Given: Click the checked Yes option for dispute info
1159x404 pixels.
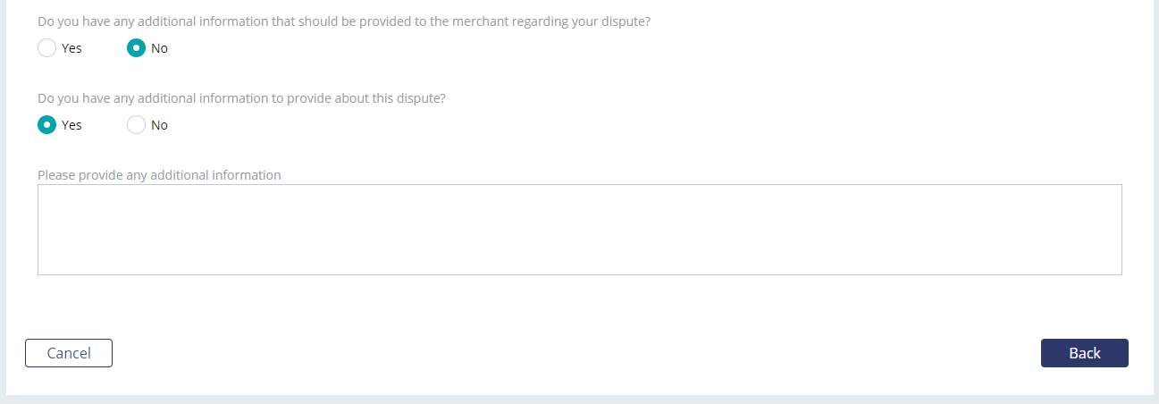Looking at the screenshot, I should 46,125.
